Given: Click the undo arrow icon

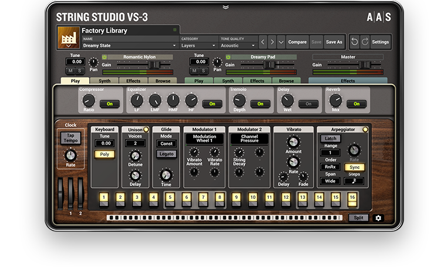Looking at the screenshot, I should click(x=355, y=42).
